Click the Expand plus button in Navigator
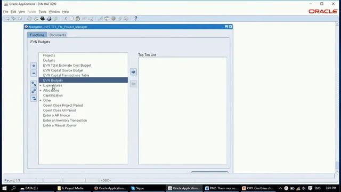Viewport: 341px width, 192px height. (x=34, y=66)
